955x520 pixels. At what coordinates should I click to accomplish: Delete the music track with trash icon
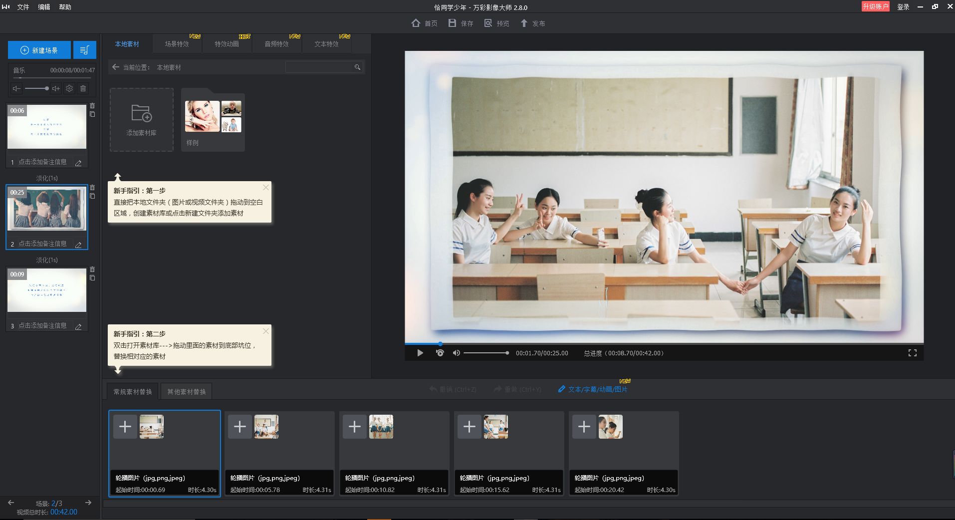coord(83,88)
